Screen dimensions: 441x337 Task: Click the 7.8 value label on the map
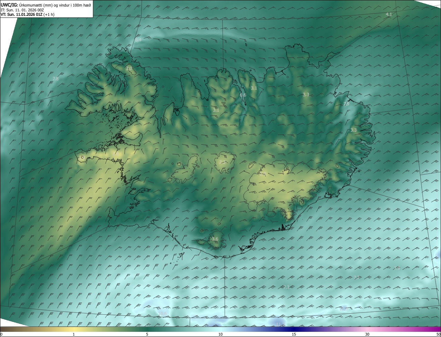click(55, 79)
